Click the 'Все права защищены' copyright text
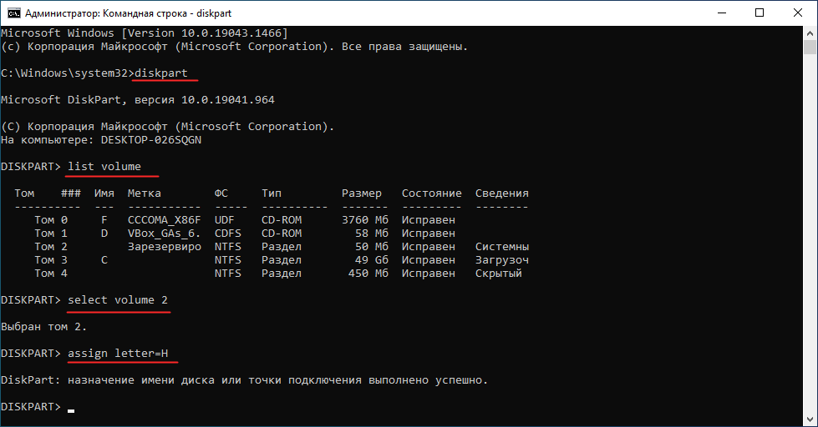Screen dimensions: 818x427 point(404,47)
